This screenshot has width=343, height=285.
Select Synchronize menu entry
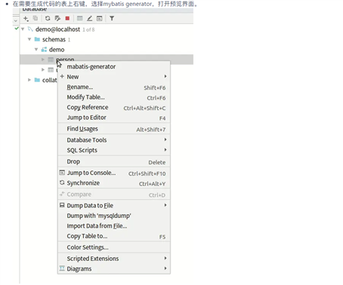pyautogui.click(x=114, y=183)
